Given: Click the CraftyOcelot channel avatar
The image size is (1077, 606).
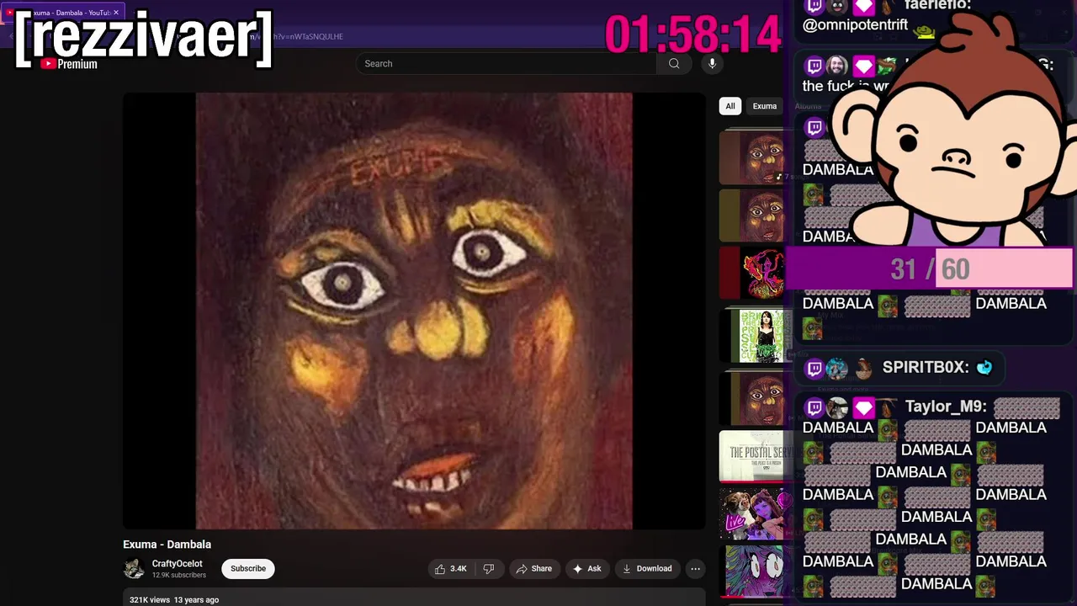Looking at the screenshot, I should click(134, 569).
